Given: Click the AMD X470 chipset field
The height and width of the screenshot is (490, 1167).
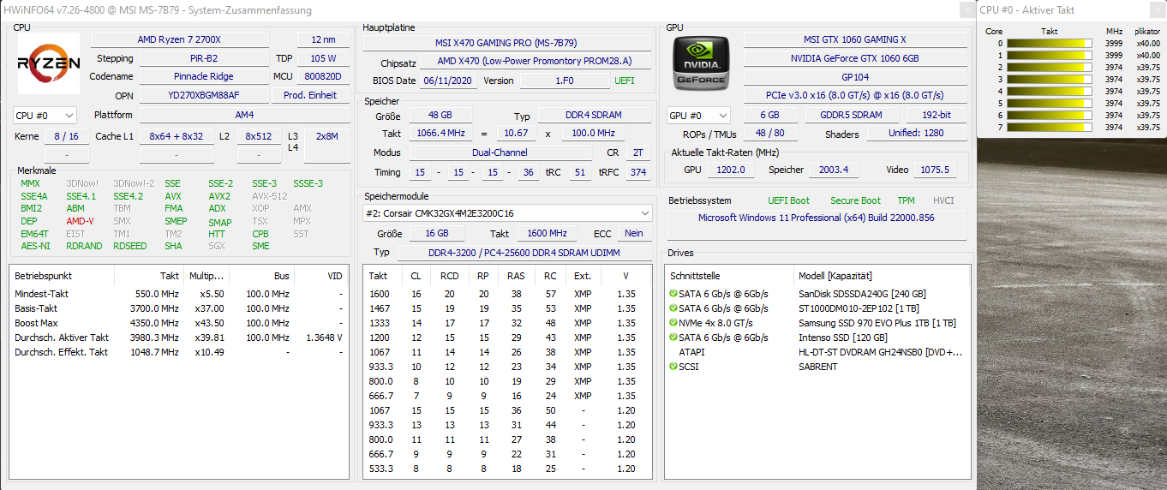Looking at the screenshot, I should (536, 63).
